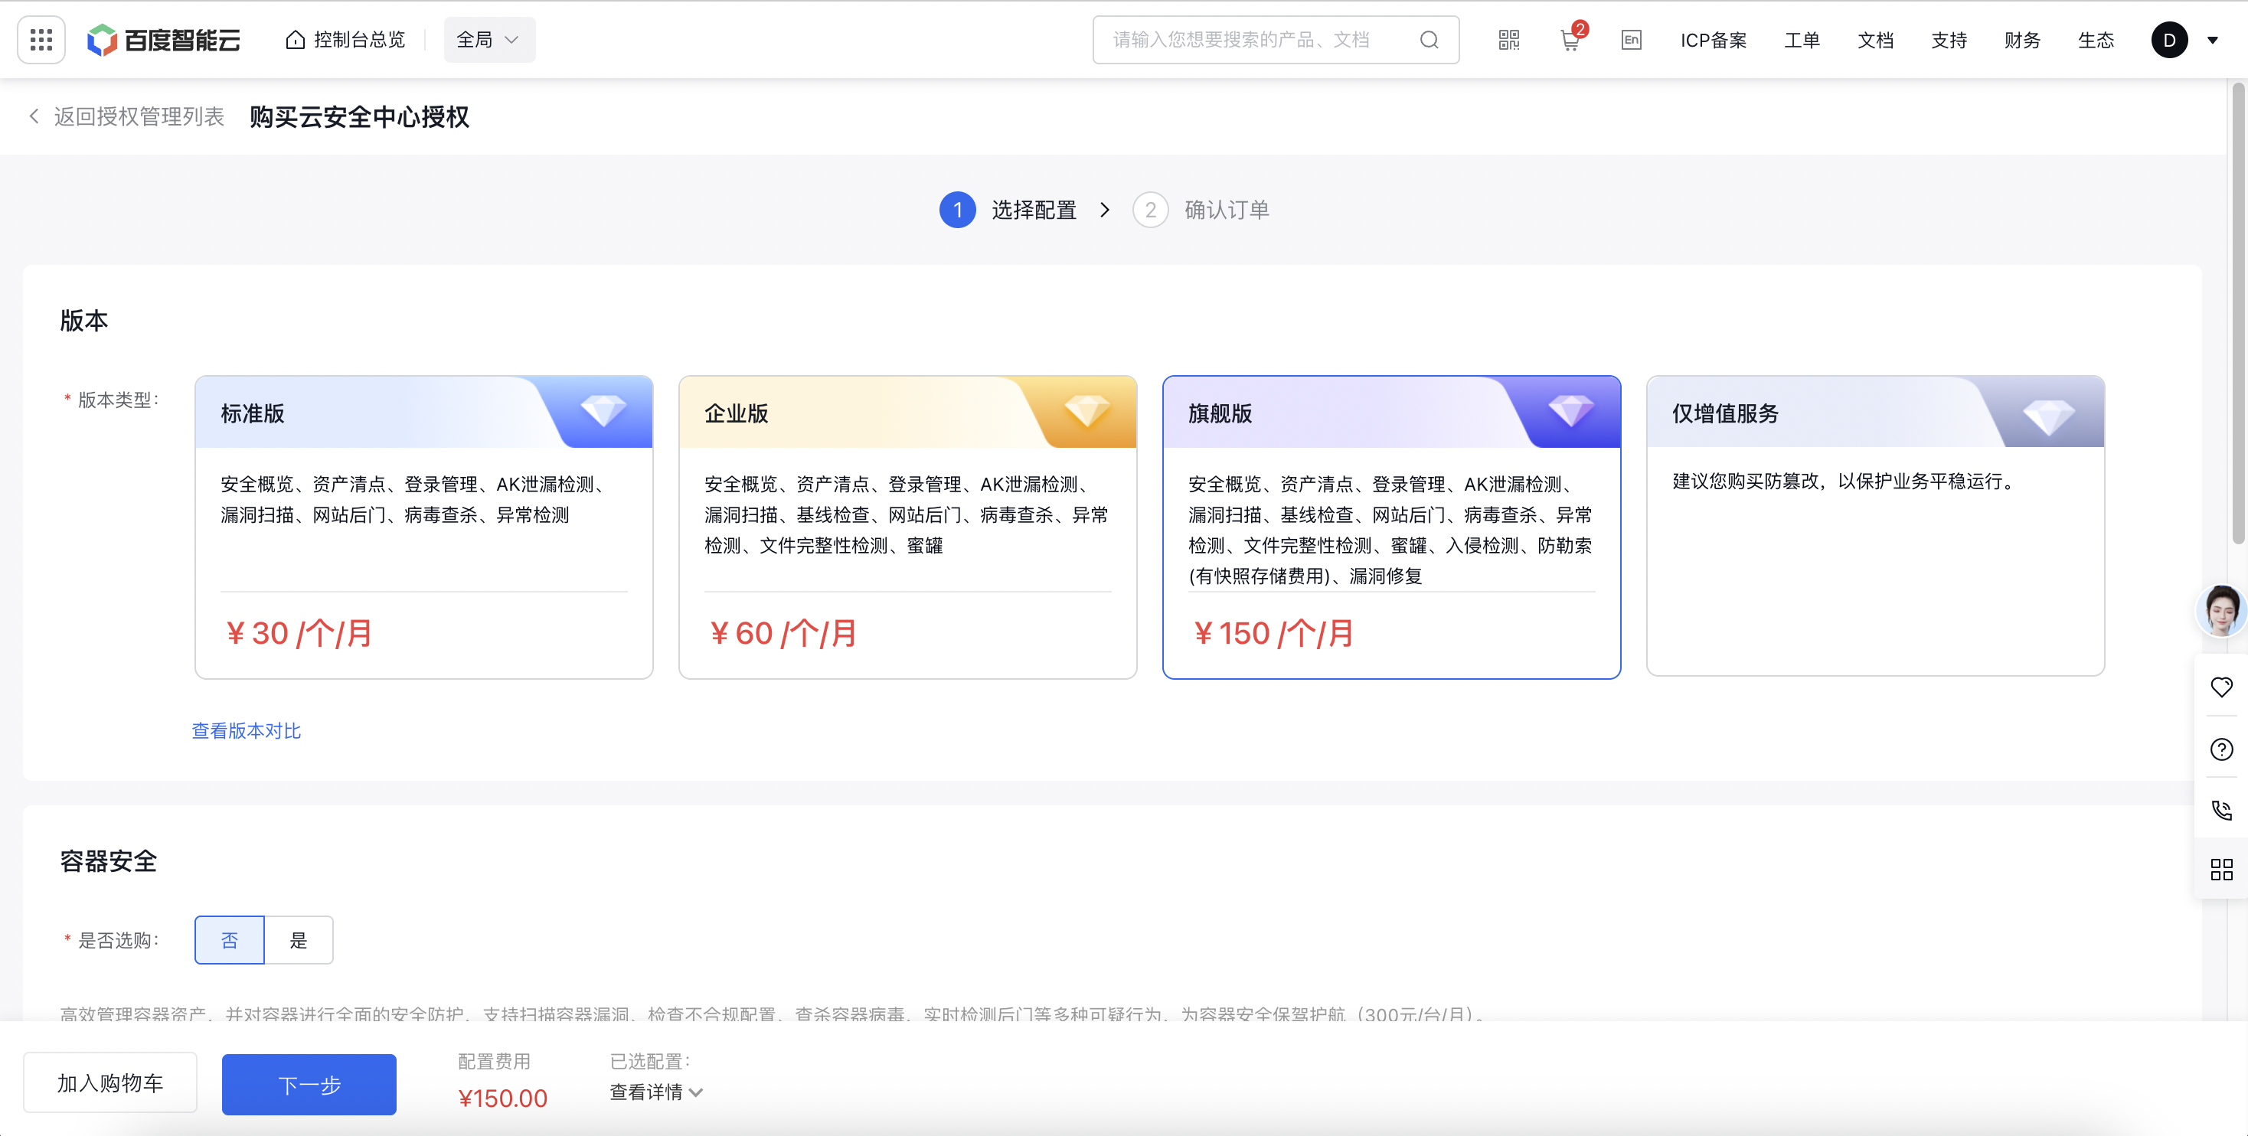Image resolution: width=2248 pixels, height=1136 pixels.
Task: Open the 财务 menu
Action: tap(2022, 40)
